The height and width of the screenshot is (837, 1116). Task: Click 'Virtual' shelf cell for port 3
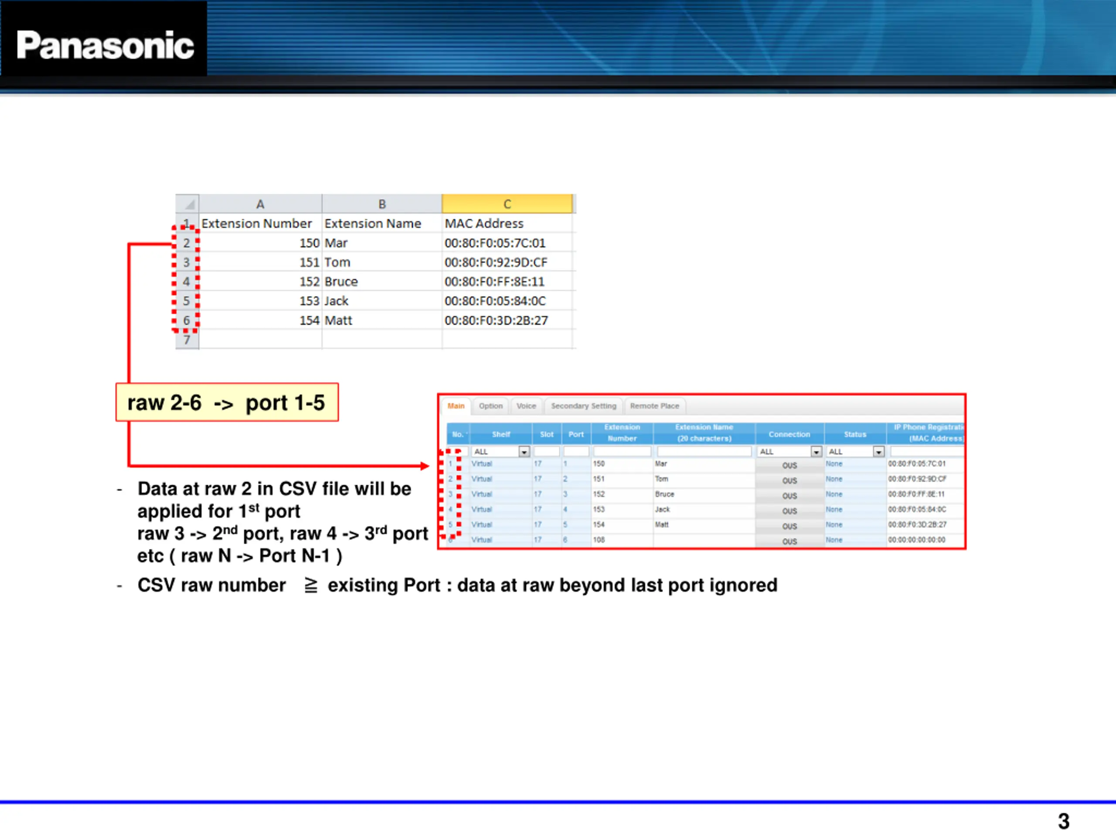point(482,494)
